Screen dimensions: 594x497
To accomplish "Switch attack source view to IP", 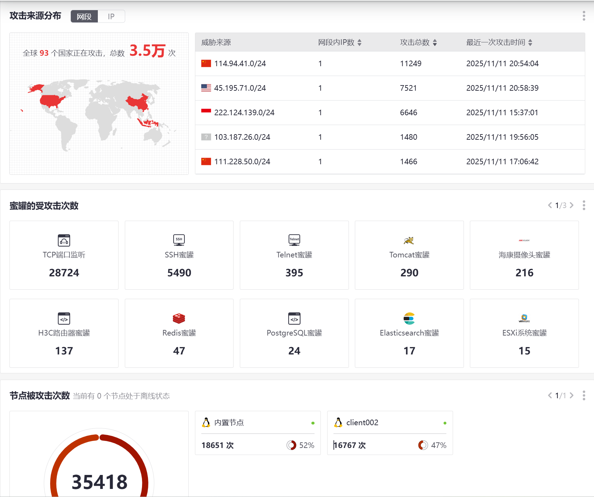I will point(111,16).
